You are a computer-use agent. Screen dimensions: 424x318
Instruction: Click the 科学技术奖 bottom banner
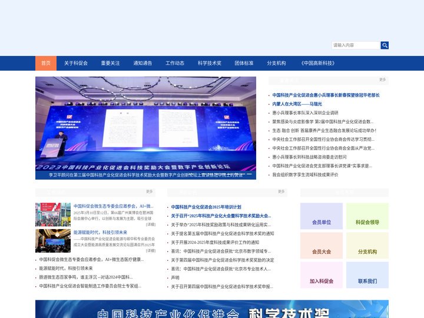click(212, 309)
